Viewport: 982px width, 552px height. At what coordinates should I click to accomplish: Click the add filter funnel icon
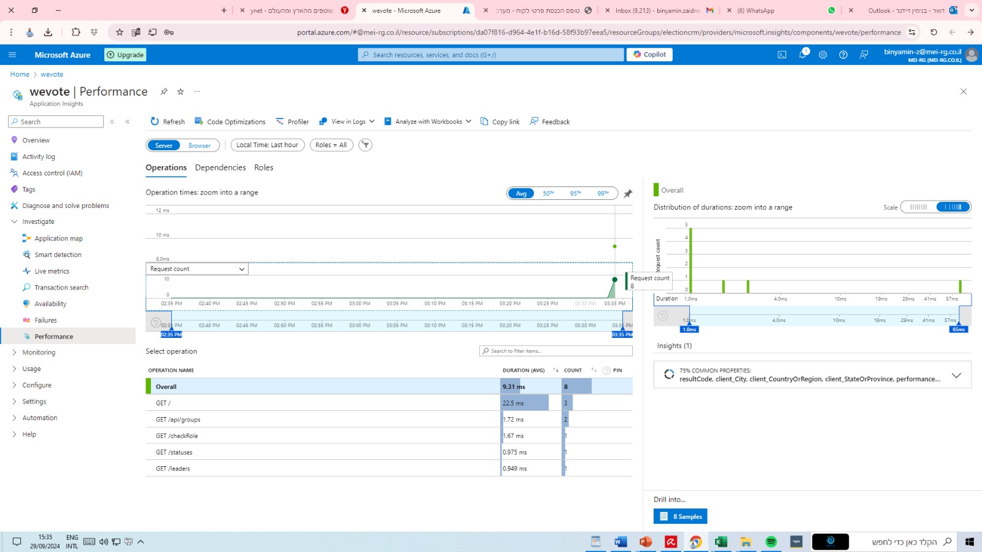pyautogui.click(x=365, y=145)
